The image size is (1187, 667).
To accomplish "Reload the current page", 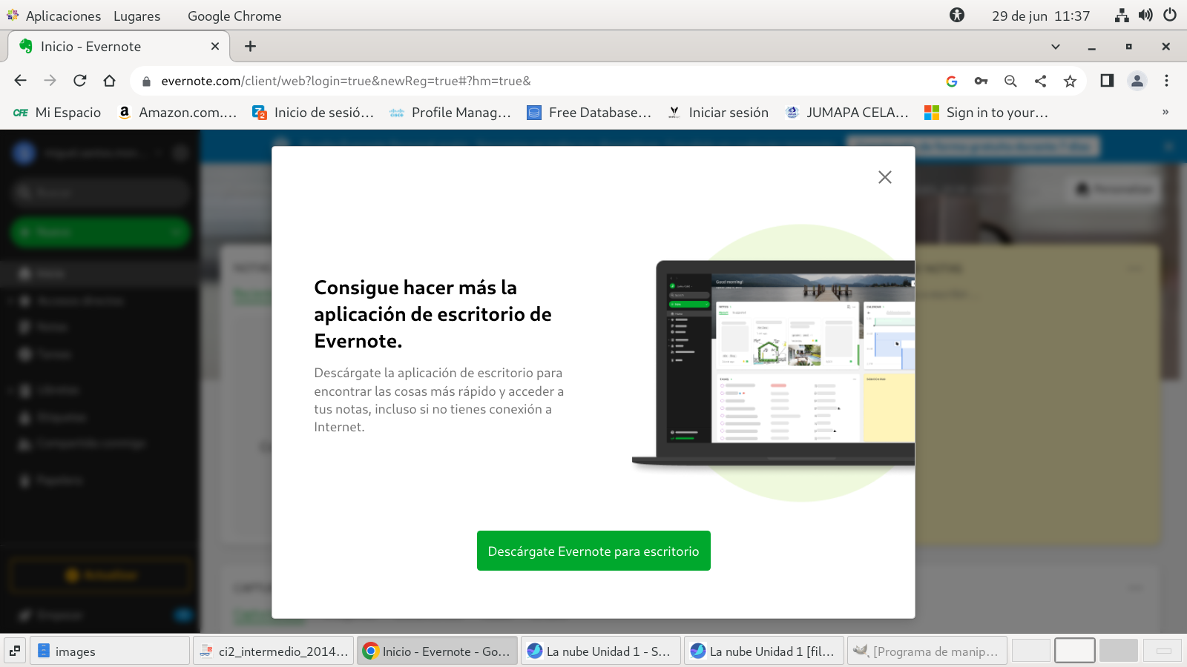I will [80, 81].
